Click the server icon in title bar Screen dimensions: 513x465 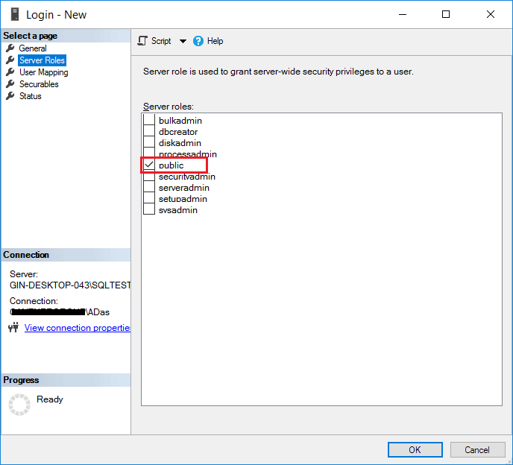(x=14, y=14)
